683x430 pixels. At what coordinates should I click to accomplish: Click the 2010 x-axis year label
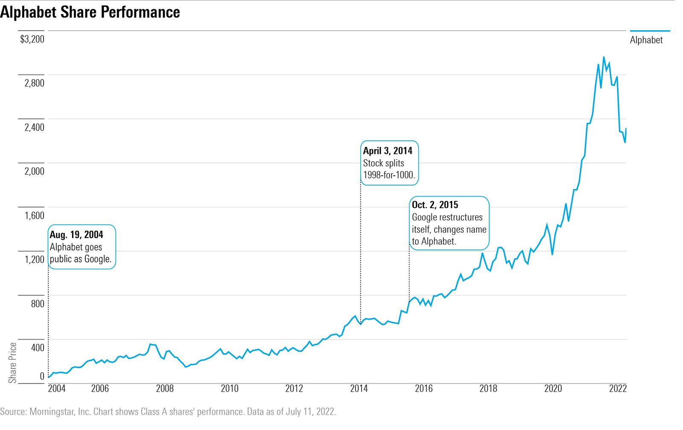229,389
